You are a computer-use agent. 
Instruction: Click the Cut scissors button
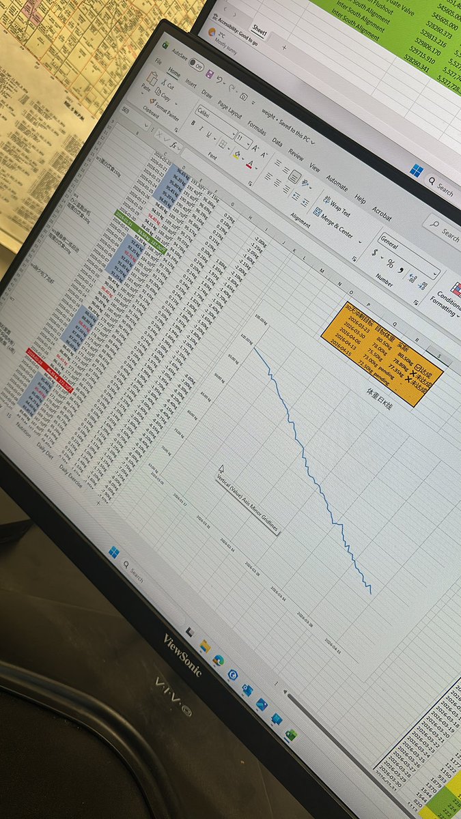pyautogui.click(x=166, y=85)
